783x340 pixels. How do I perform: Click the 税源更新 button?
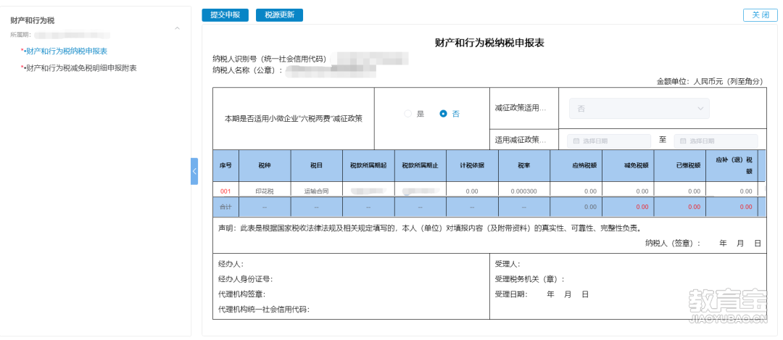(279, 15)
